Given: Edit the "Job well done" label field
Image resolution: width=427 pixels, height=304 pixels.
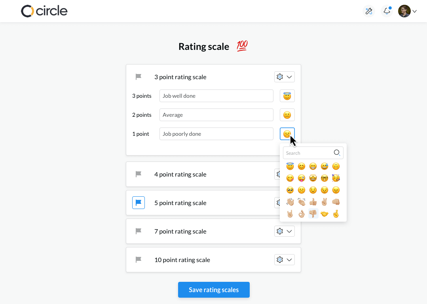Looking at the screenshot, I should click(x=216, y=96).
